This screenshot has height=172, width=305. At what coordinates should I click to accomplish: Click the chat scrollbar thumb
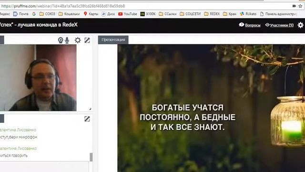(x=91, y=157)
